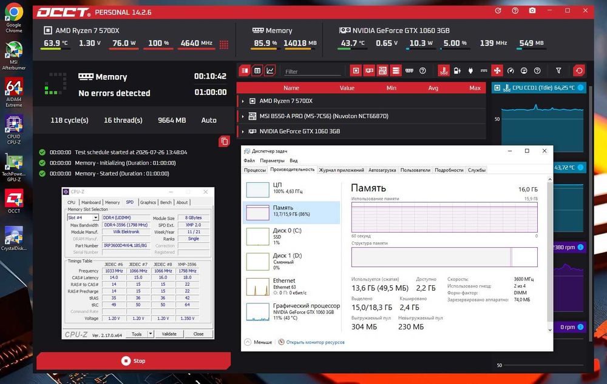607x384 pixels.
Task: Select Диск 0 (C:) in Task Manager sidebar
Action: (291, 236)
